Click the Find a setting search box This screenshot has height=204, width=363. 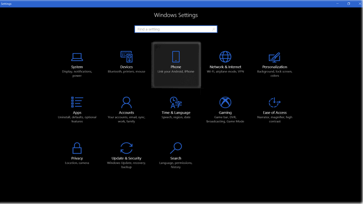click(x=176, y=29)
